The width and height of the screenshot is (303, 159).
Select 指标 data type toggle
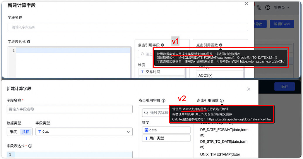[x=25, y=132]
